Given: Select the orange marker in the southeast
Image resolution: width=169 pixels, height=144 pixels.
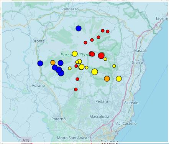Looking at the screenshot, I should 107,79.
